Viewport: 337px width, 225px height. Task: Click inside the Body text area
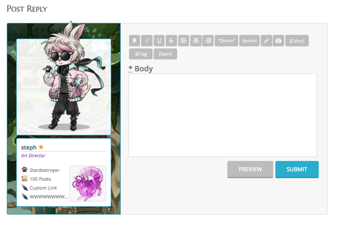point(223,115)
